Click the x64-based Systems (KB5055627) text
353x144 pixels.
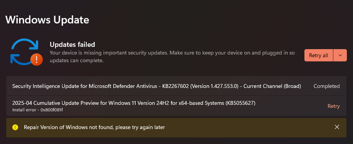(x=222, y=103)
